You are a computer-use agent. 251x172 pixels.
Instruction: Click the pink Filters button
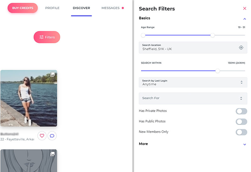(47, 37)
